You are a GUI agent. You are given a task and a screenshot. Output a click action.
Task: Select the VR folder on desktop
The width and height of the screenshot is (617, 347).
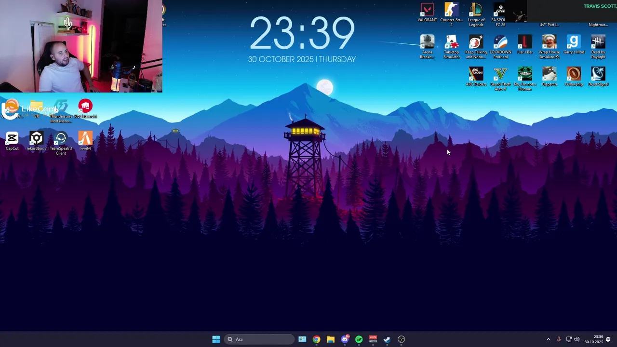(36, 109)
